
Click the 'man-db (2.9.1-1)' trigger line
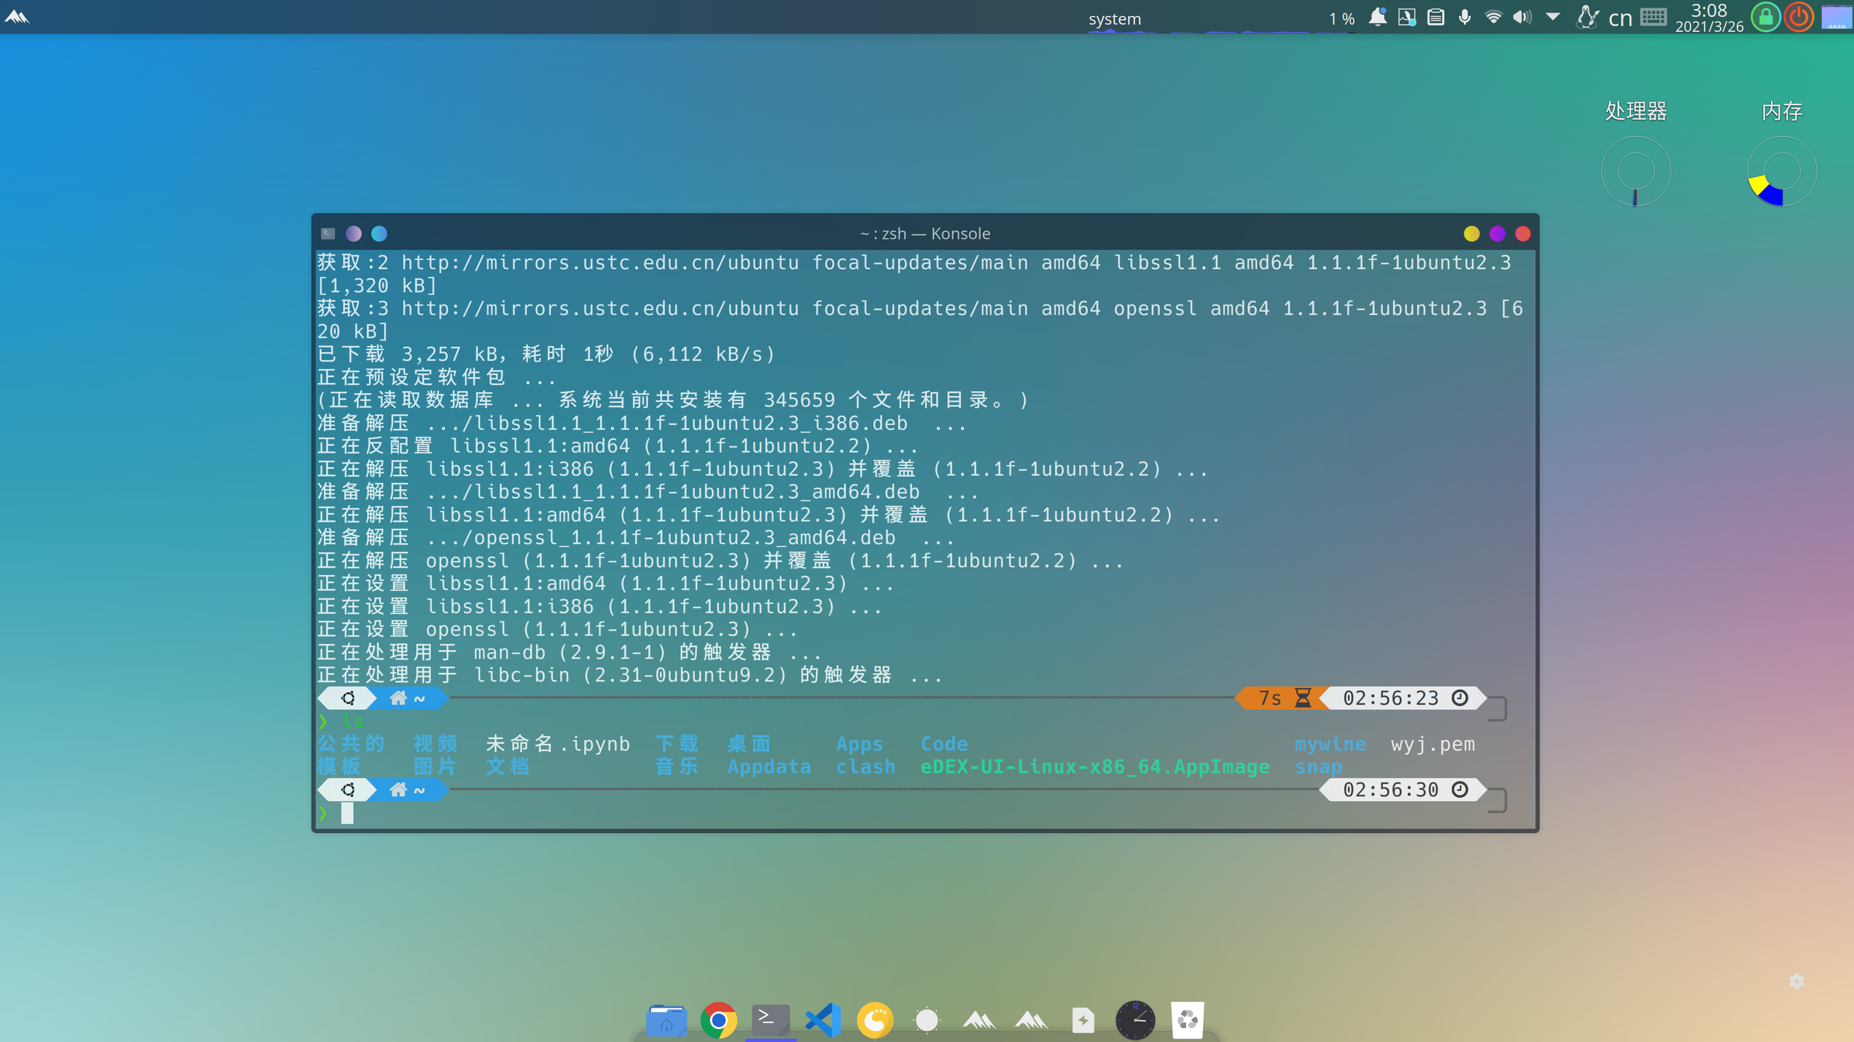569,652
